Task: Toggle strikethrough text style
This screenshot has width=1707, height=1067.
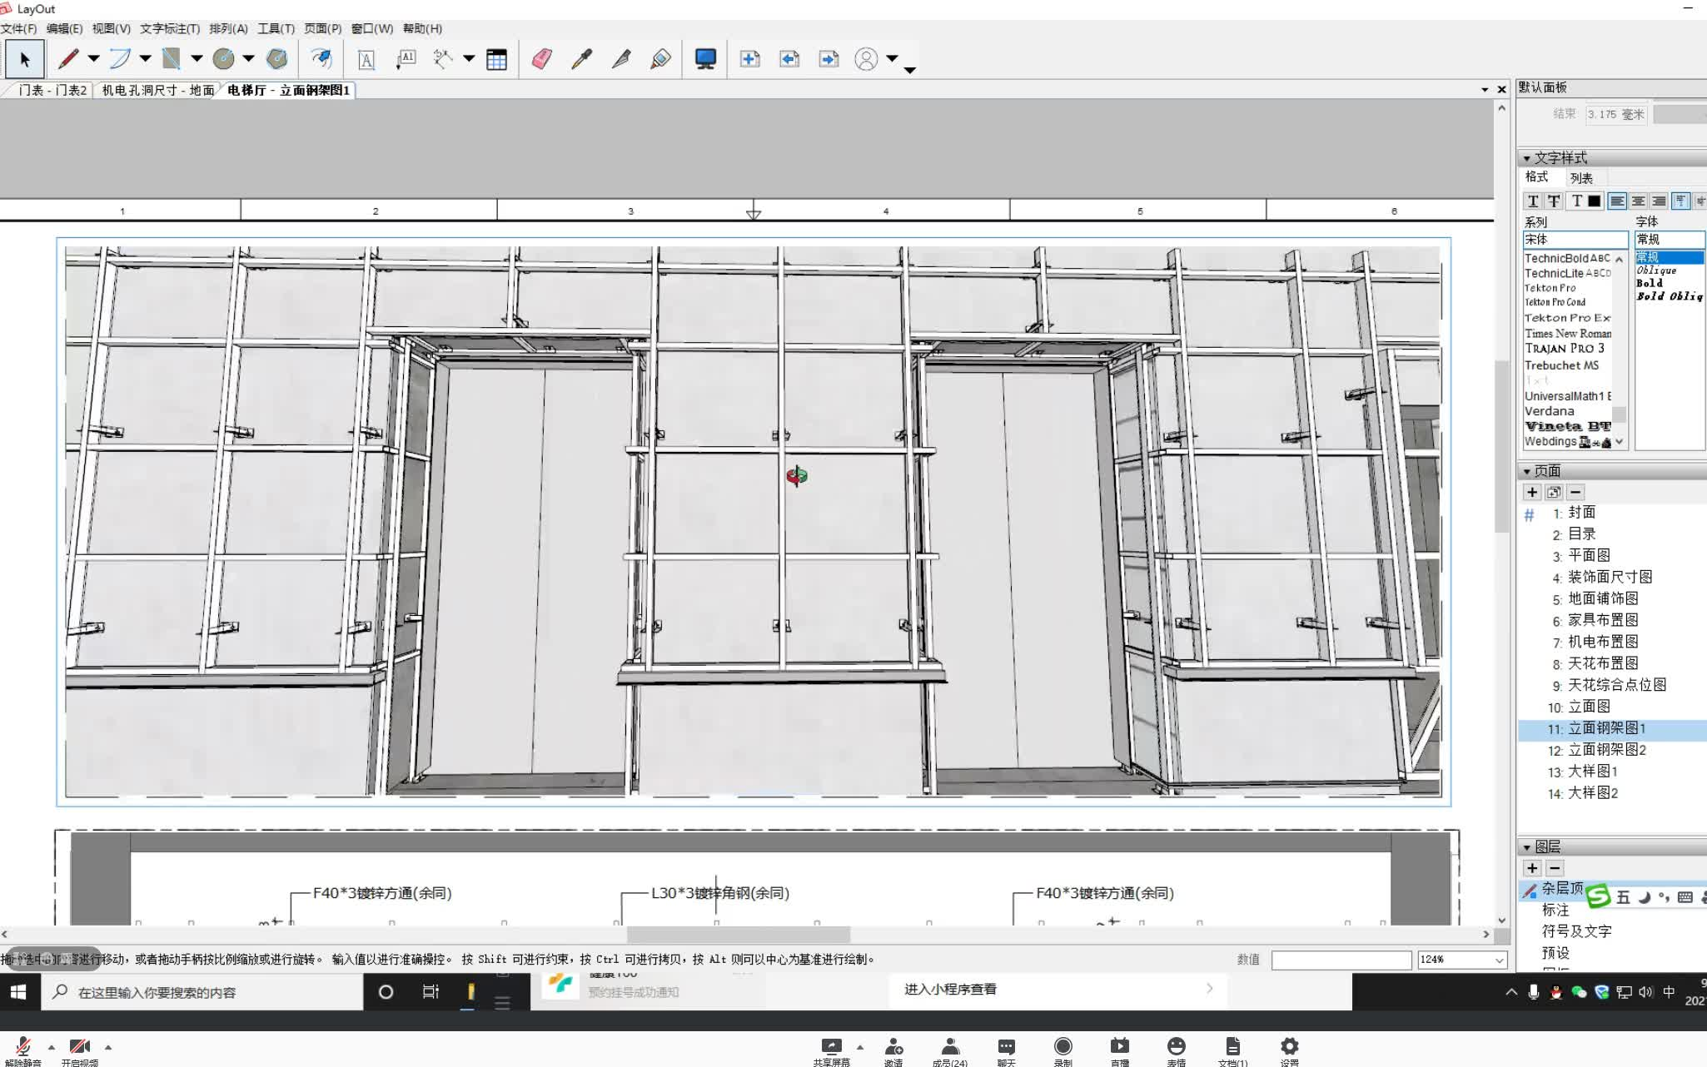Action: 1554,201
